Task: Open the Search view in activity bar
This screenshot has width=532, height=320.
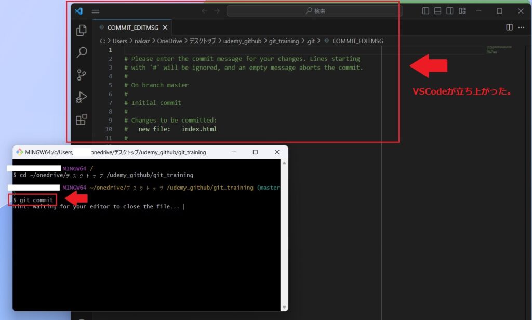Action: 82,52
